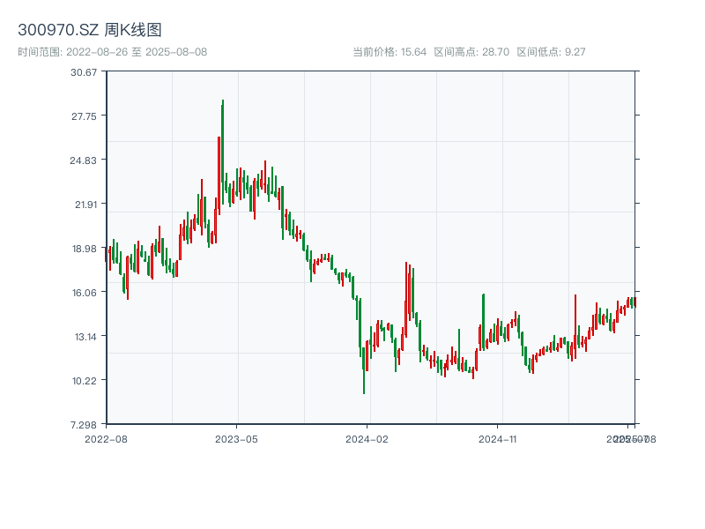
Task: Click the 18.98 price axis label
Action: tap(85, 248)
